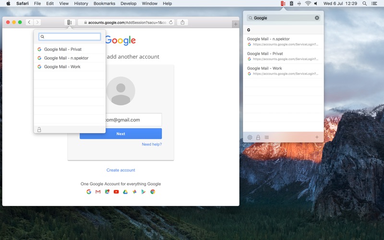Click the list view icon in menu bar popup
The image size is (384, 240).
tap(267, 137)
